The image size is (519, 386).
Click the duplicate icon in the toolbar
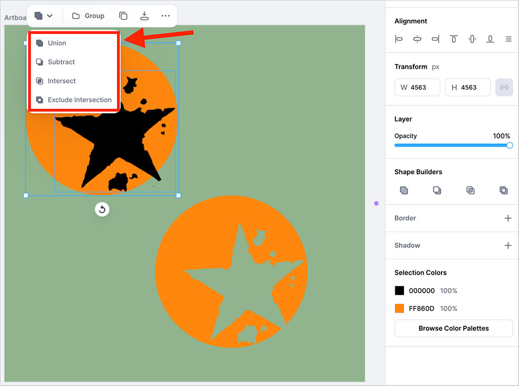coord(123,16)
